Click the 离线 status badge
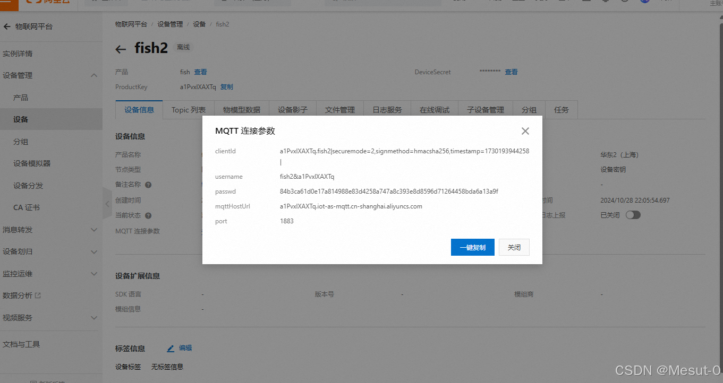The image size is (723, 383). [x=183, y=47]
